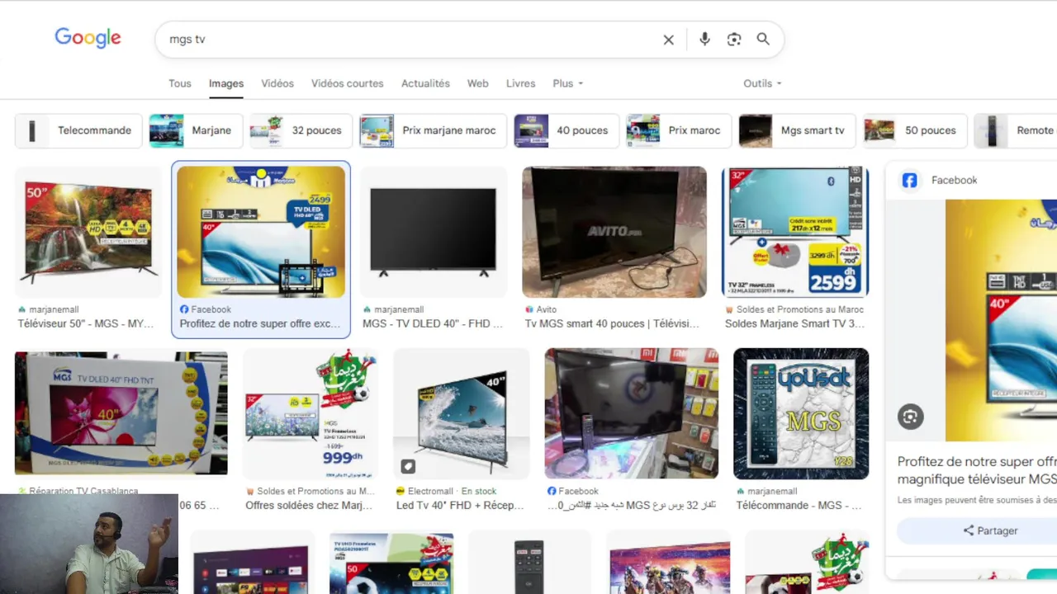Image resolution: width=1057 pixels, height=594 pixels.
Task: Open 'Profitez de notre super offre' link
Action: [260, 324]
